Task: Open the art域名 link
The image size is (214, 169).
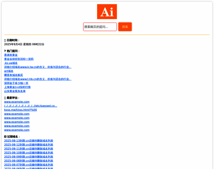Action: (x=9, y=71)
